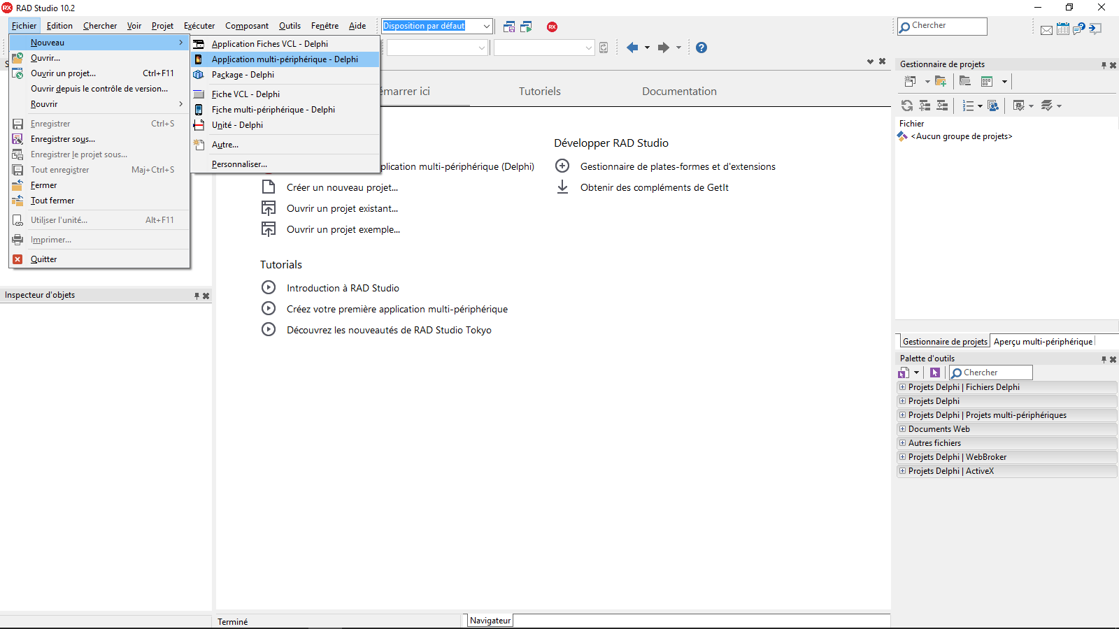Open dropdown arrow next to back navigation arrow
1119x629 pixels.
point(647,48)
